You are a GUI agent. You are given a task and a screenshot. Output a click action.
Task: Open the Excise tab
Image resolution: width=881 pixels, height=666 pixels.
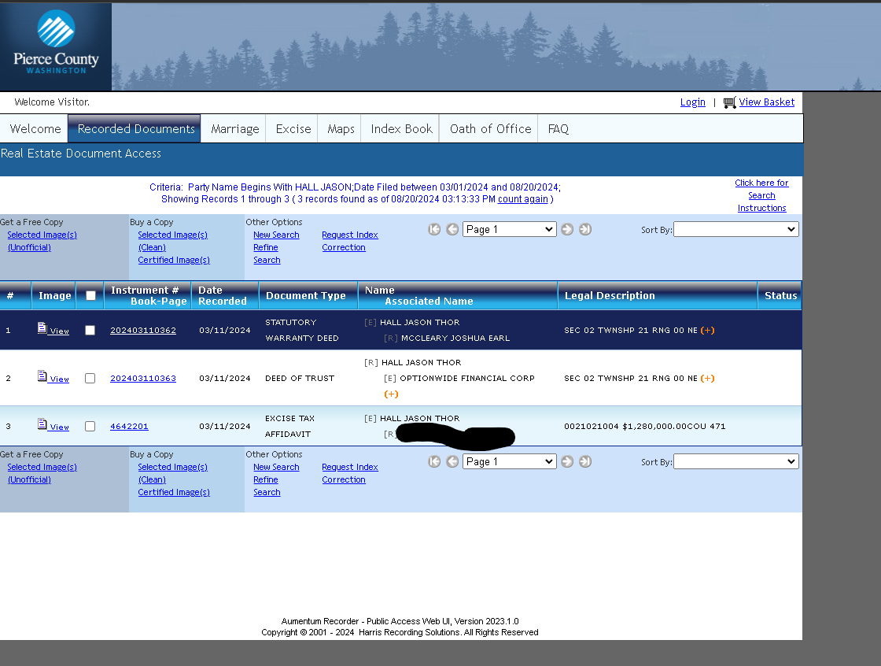click(293, 129)
